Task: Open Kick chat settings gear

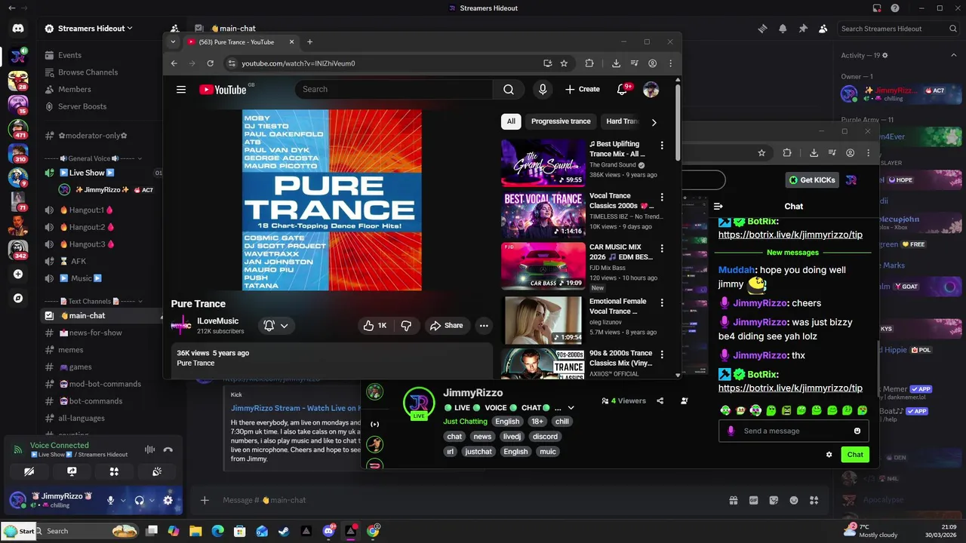Action: [x=829, y=455]
